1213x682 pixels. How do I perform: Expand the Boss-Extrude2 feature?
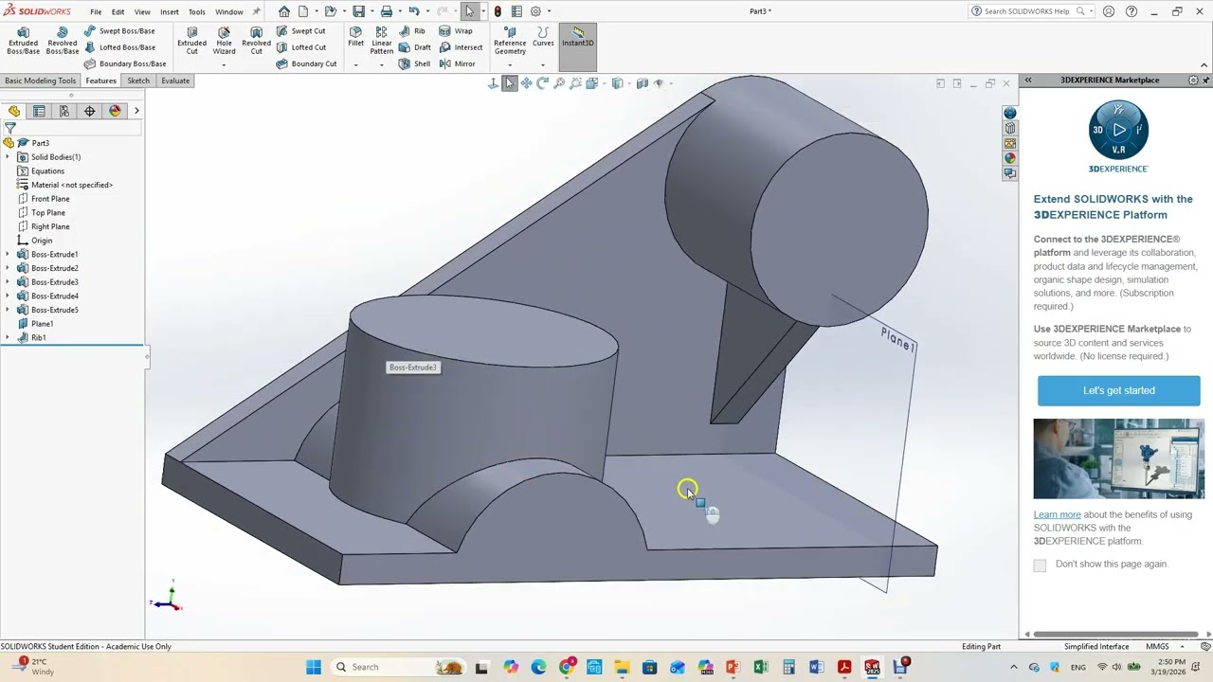(9, 268)
